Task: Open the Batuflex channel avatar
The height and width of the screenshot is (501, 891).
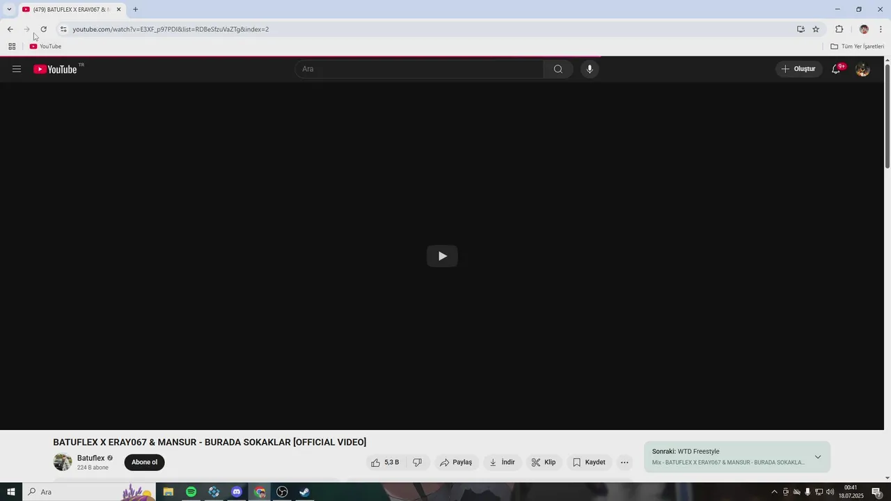Action: tap(63, 462)
